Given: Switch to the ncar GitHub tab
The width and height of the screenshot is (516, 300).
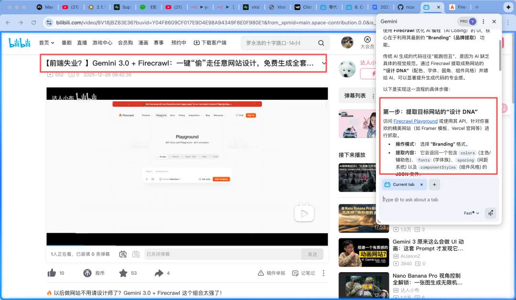Looking at the screenshot, I should [x=407, y=7].
